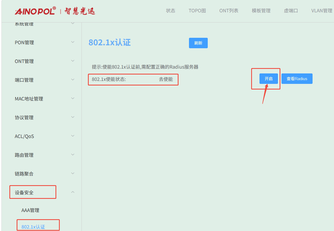Open the 模板管理 tab
Image resolution: width=334 pixels, height=231 pixels.
pyautogui.click(x=261, y=11)
